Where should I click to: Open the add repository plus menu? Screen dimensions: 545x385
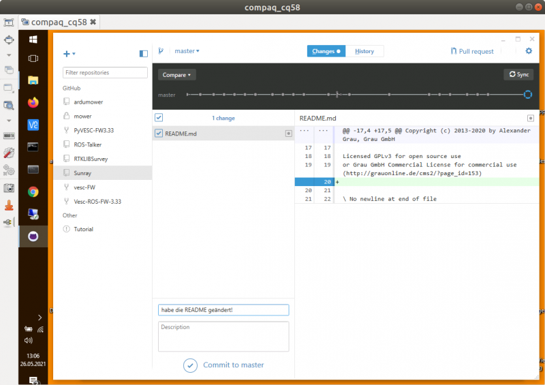(69, 54)
